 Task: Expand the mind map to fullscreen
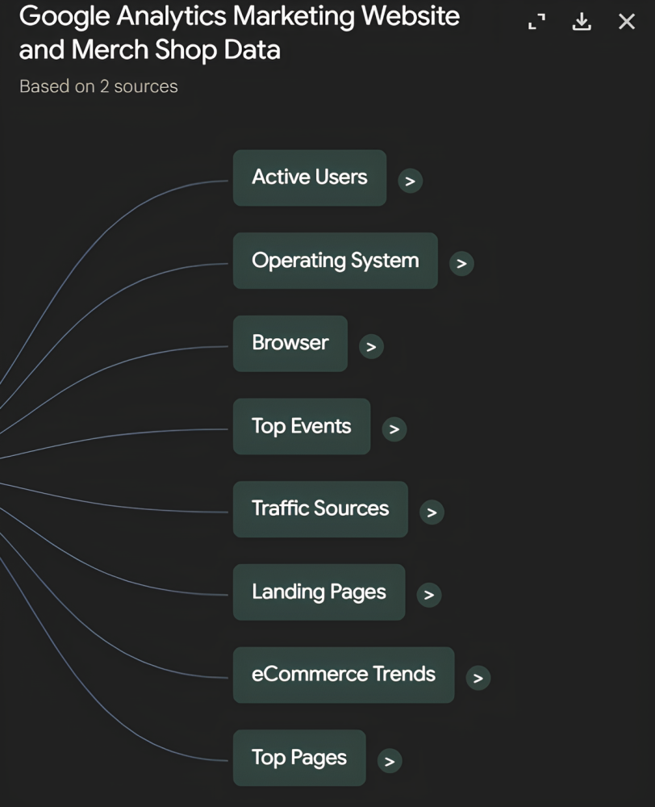536,22
